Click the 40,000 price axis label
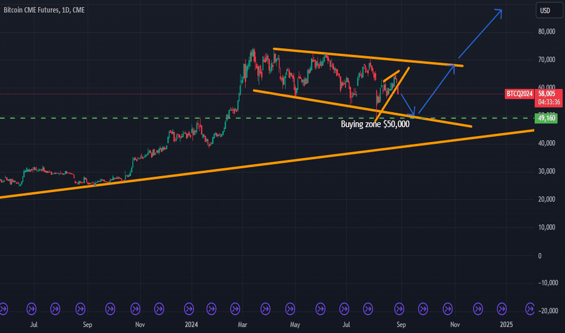The image size is (565, 333). tap(547, 143)
